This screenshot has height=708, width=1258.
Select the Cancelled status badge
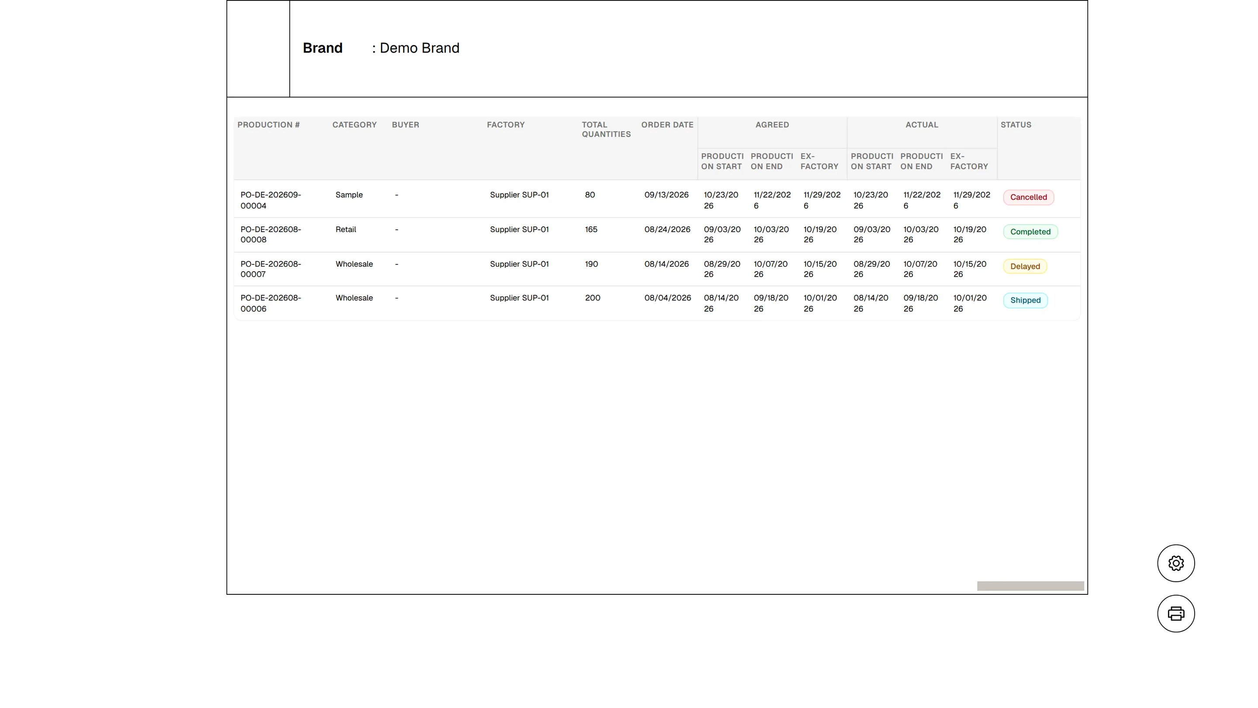(x=1029, y=198)
